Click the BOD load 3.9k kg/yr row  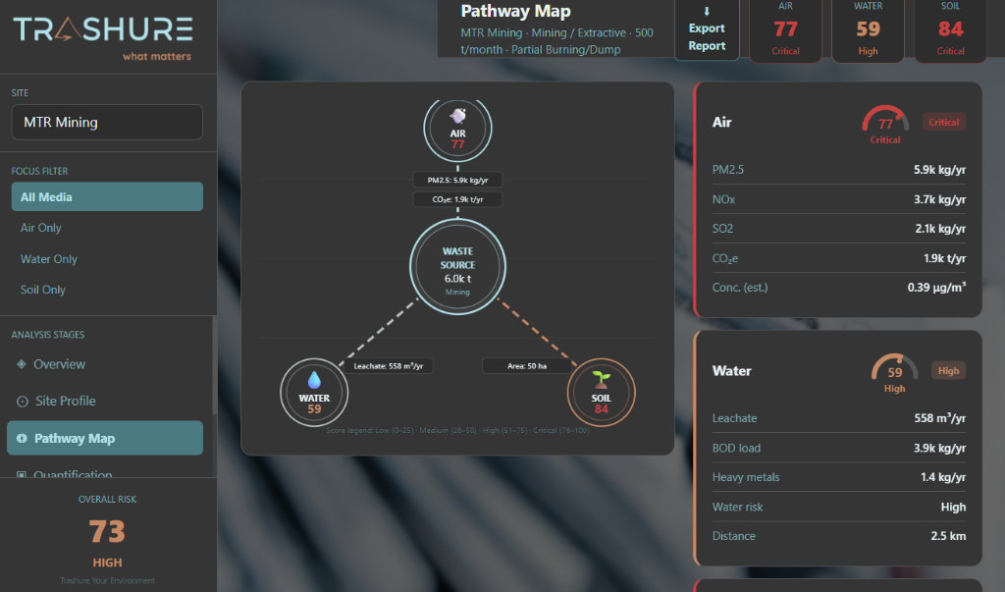pos(838,448)
